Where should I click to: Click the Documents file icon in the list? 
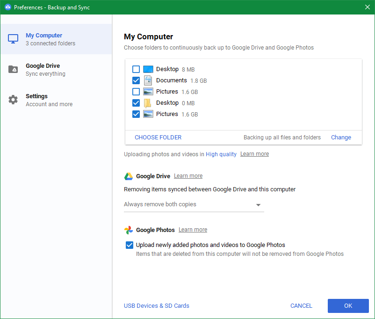click(148, 80)
